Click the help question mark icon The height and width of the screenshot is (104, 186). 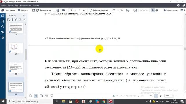tap(183, 5)
